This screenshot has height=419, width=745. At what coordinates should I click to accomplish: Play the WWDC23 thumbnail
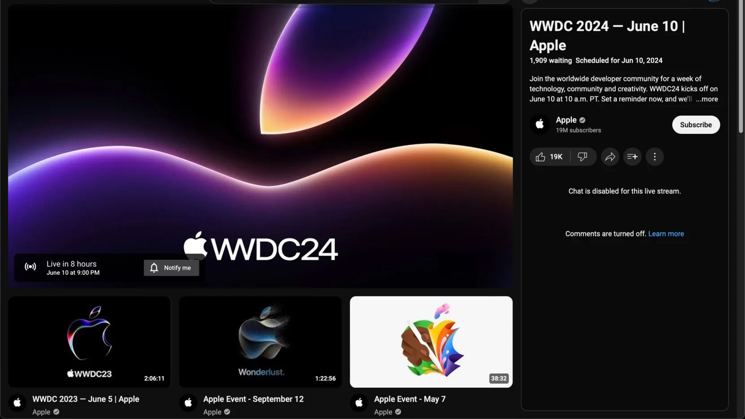coord(89,342)
